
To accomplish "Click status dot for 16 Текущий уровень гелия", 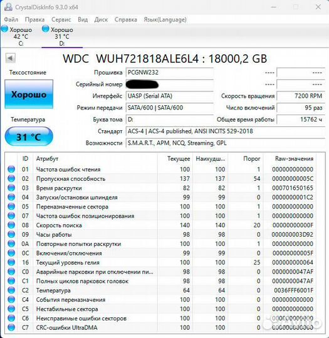I will pyautogui.click(x=11, y=262).
